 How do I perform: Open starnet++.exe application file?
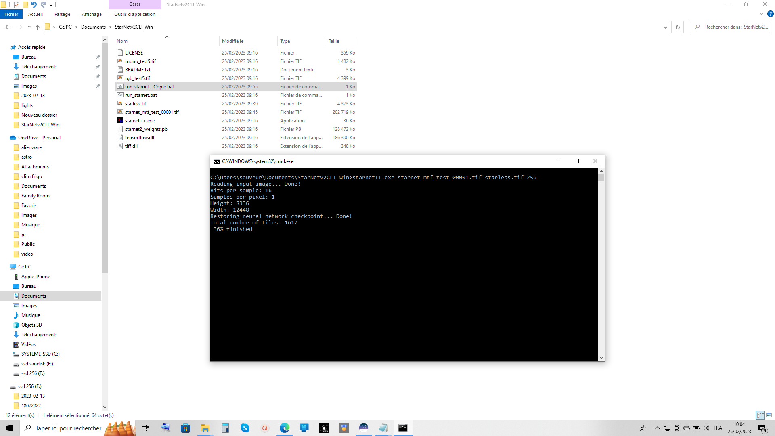pyautogui.click(x=140, y=121)
